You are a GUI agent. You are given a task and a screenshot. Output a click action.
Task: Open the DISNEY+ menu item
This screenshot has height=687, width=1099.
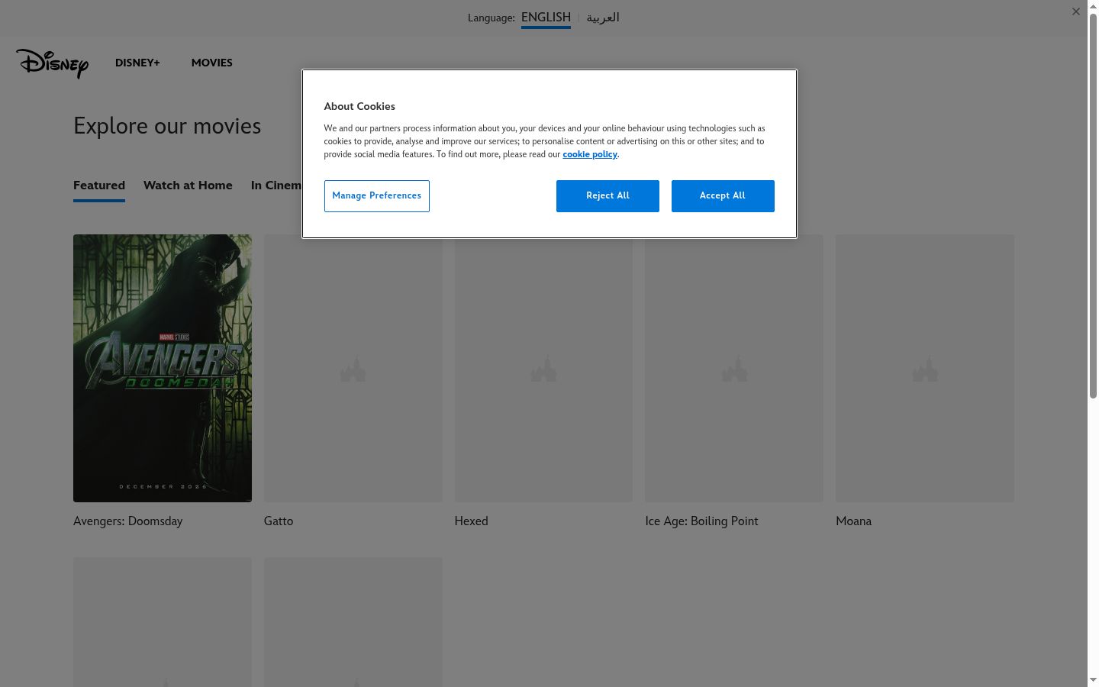(137, 63)
